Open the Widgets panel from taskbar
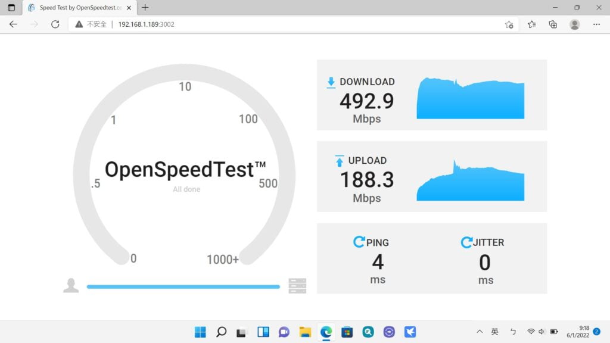 pos(263,332)
